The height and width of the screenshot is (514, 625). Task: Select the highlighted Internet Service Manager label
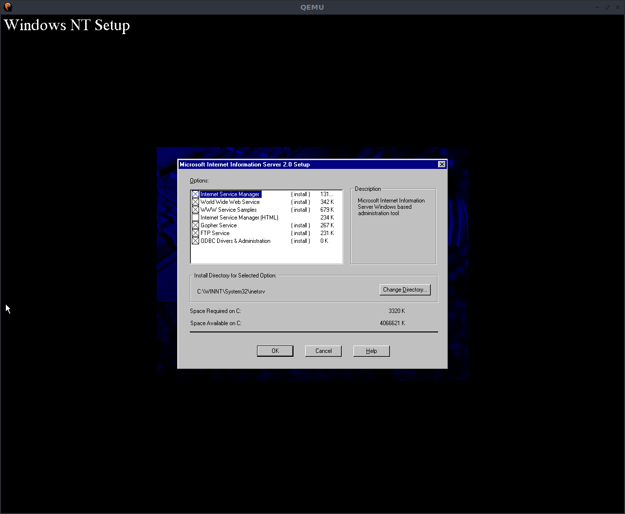pos(230,194)
